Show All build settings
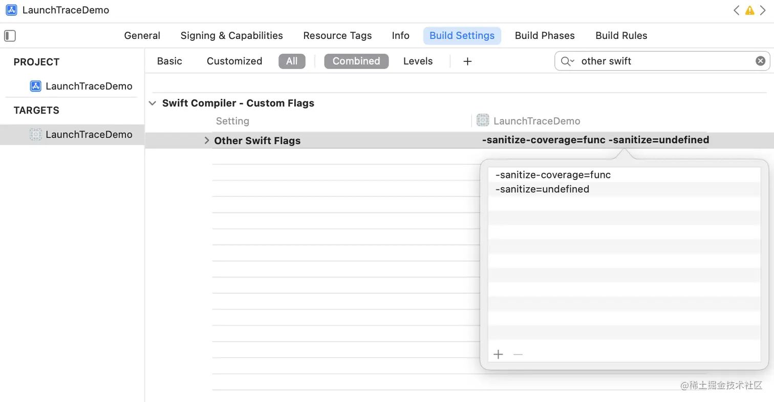The image size is (774, 402). (x=292, y=61)
